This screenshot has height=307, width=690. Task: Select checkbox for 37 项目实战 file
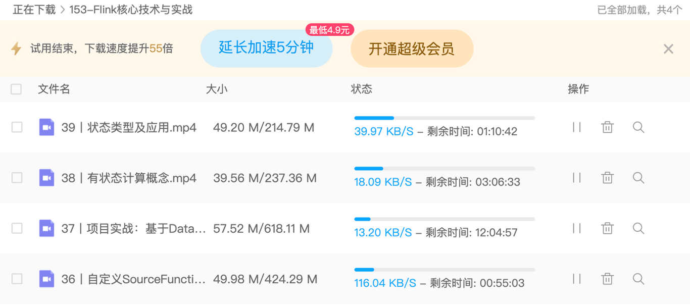(x=17, y=228)
